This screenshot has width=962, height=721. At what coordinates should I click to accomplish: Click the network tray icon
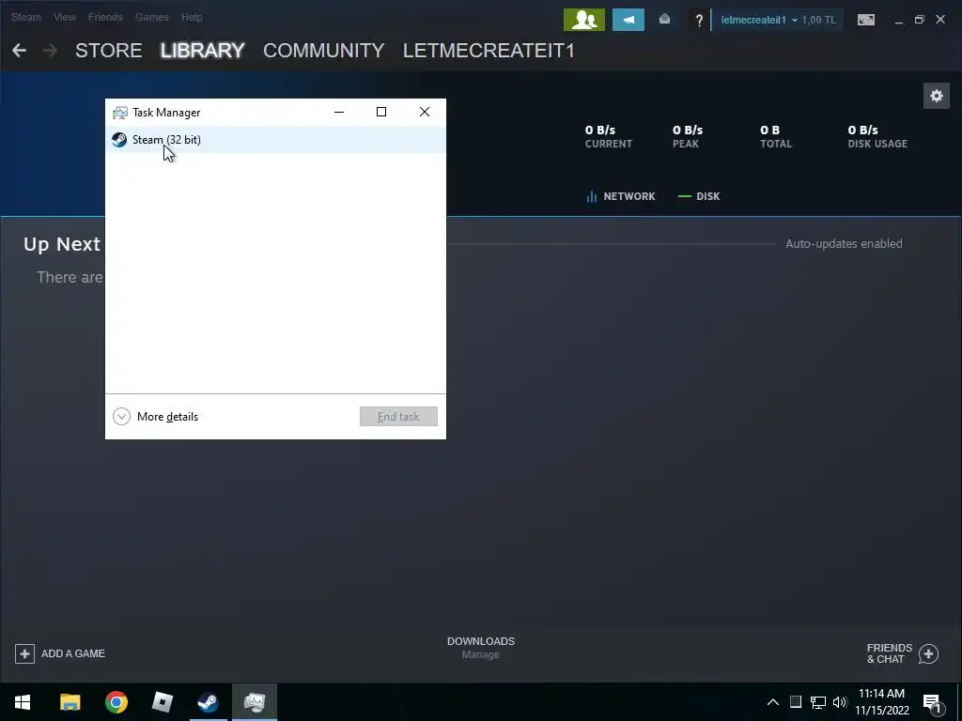(818, 702)
